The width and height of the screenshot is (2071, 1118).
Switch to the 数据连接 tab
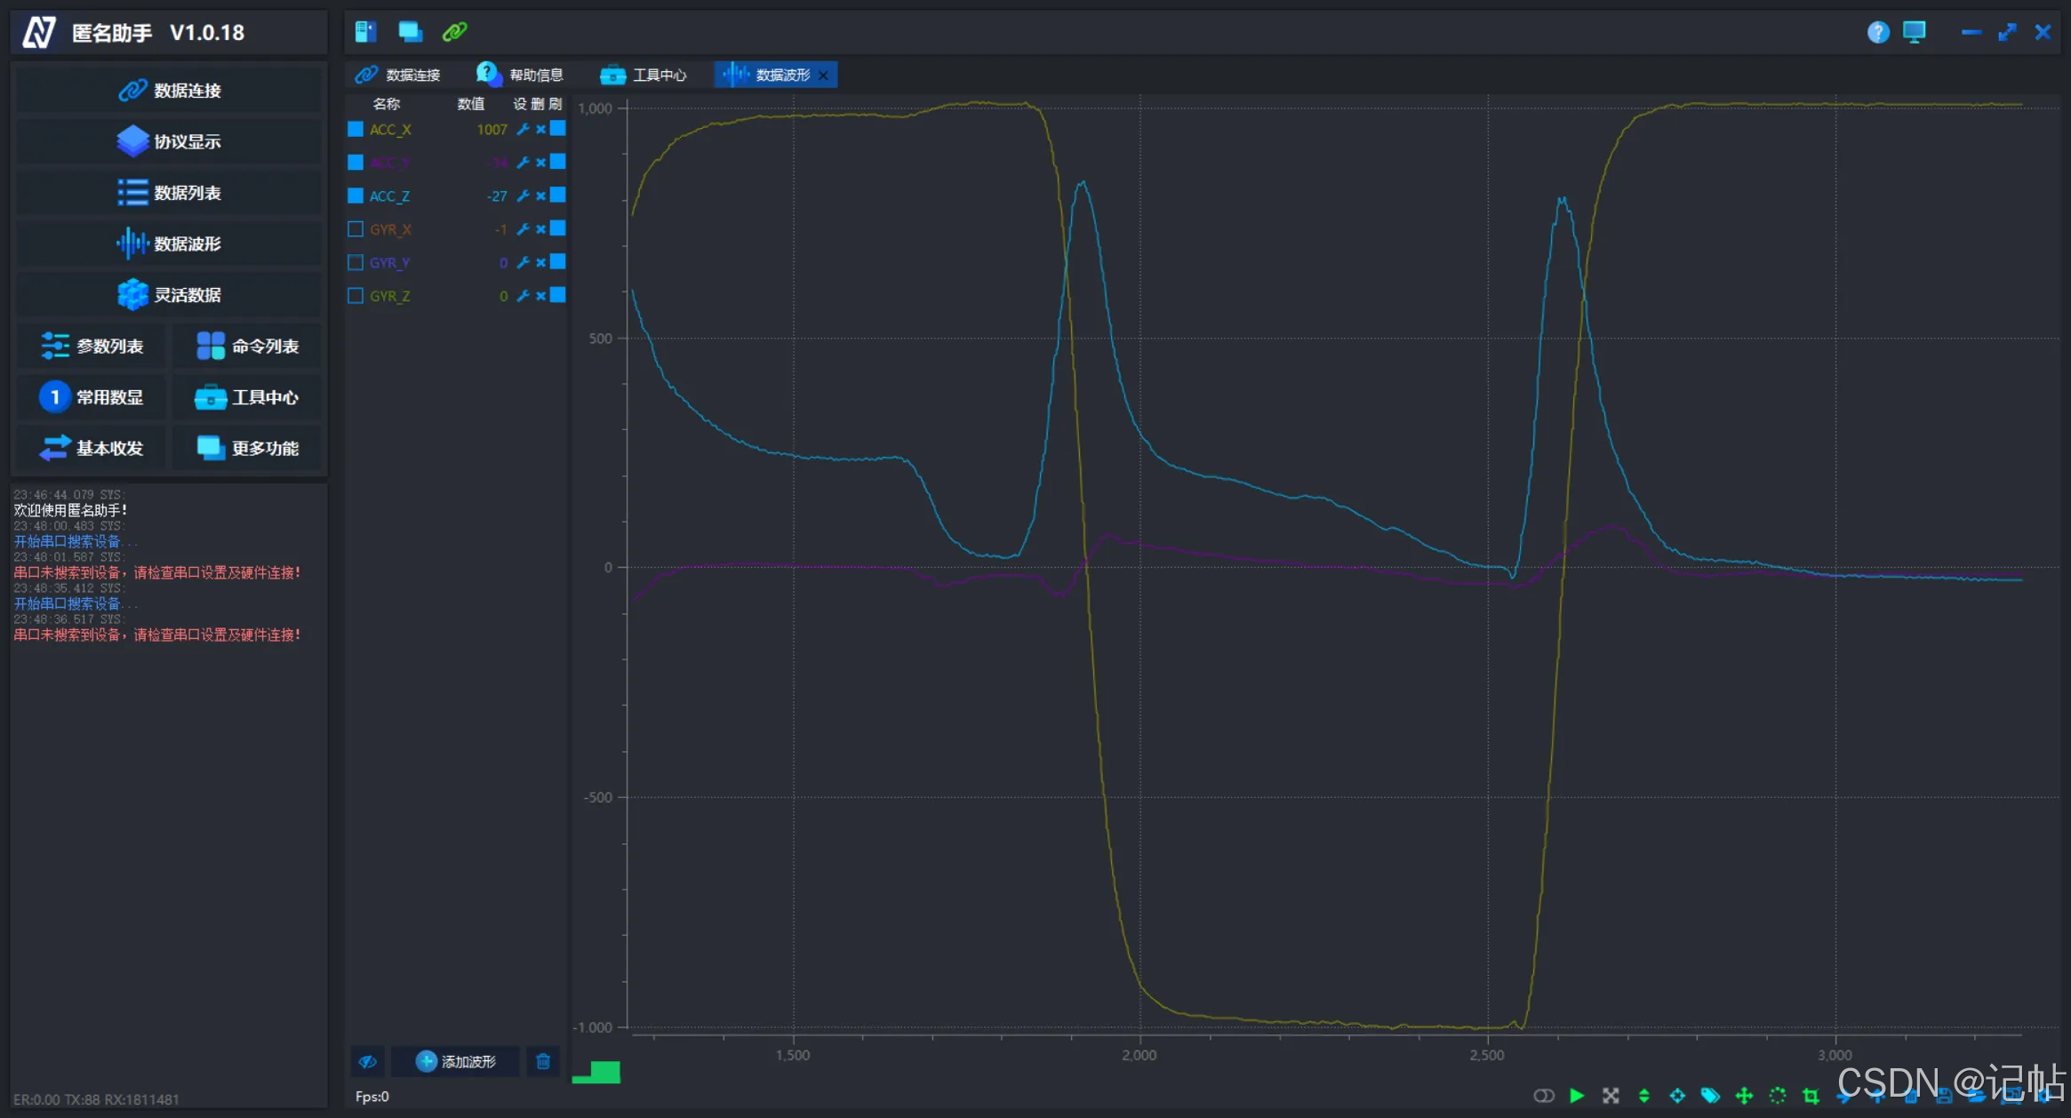coord(398,75)
